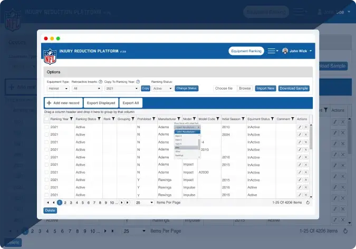This screenshot has height=249, width=356.
Task: Click the refresh icon beside item count
Action: tap(308, 203)
